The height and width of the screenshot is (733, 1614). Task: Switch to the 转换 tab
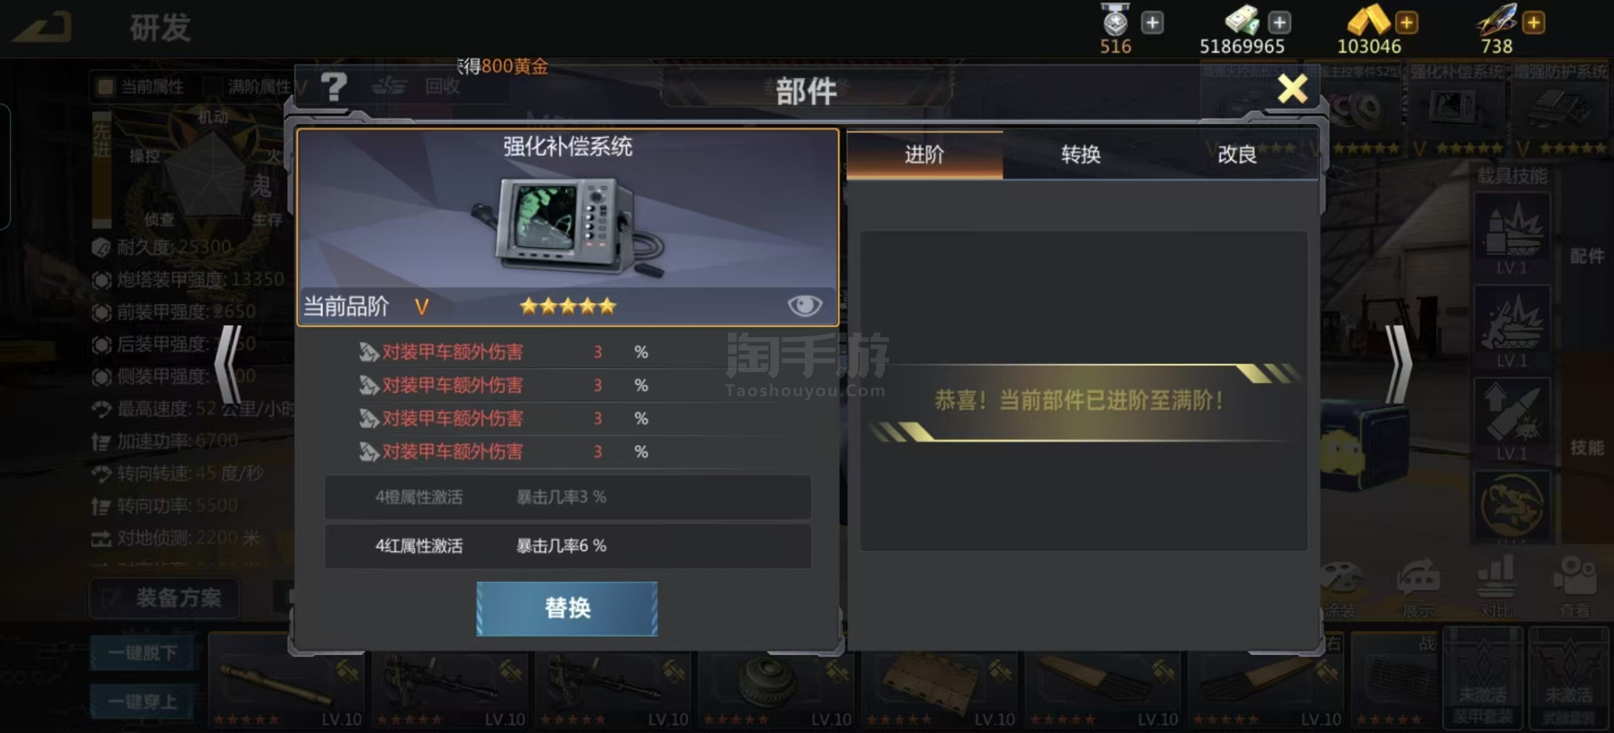click(x=1081, y=155)
